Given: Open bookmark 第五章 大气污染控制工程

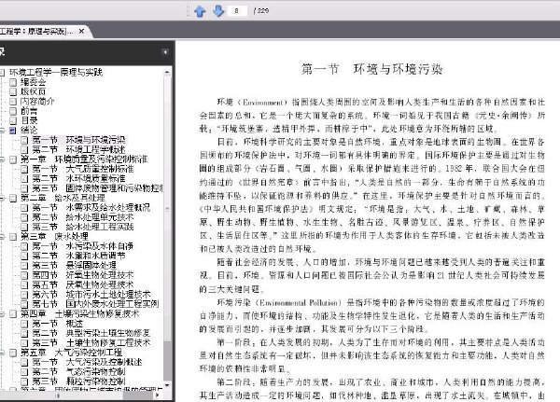Looking at the screenshot, I should pos(72,353).
